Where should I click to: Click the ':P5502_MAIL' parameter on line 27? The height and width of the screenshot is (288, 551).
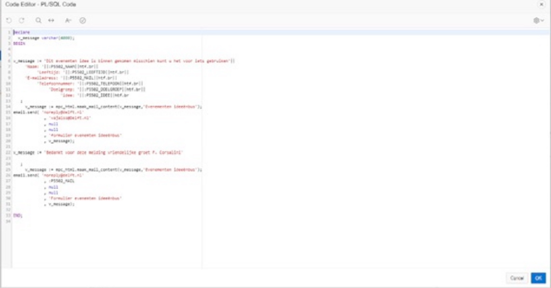(61, 181)
